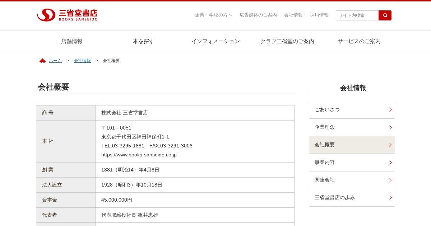
Task: Open インフォメーション navigation menu
Action: pos(215,41)
